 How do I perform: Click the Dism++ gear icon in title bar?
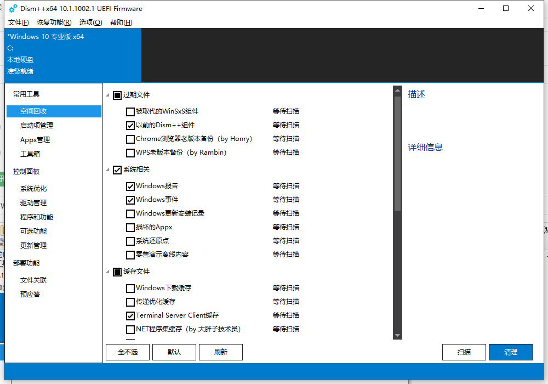pyautogui.click(x=13, y=8)
